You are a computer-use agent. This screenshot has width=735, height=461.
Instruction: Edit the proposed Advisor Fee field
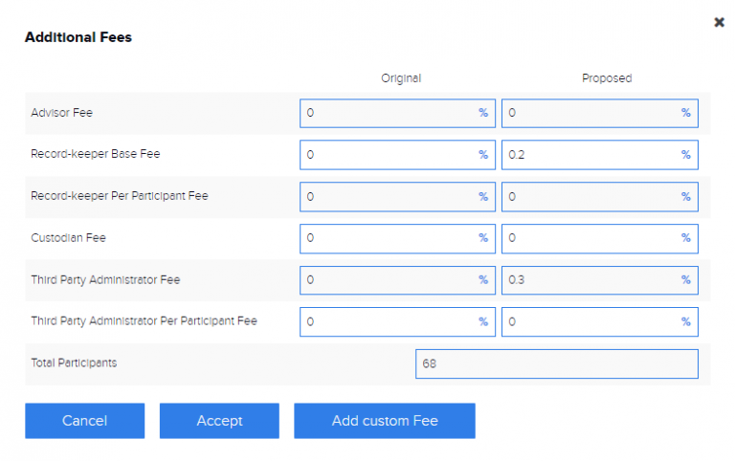(589, 113)
